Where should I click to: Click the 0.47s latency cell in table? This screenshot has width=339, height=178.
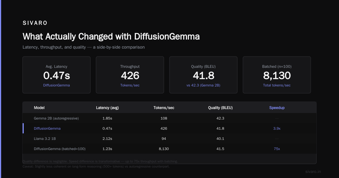pos(107,128)
